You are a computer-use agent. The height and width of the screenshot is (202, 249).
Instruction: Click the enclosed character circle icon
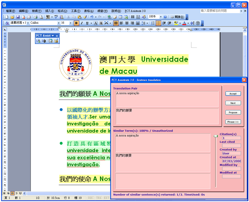coord(198,23)
